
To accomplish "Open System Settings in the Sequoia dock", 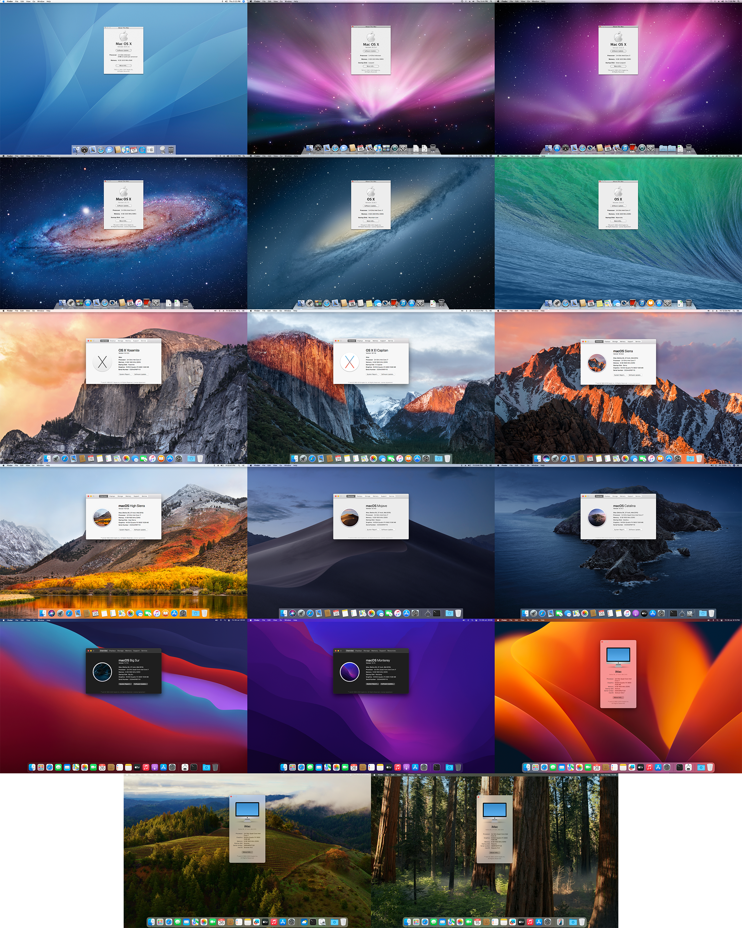I will (548, 922).
